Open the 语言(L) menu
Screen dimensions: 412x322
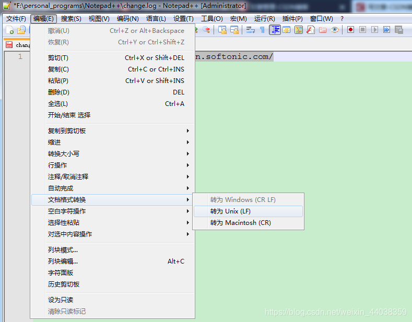click(x=156, y=19)
